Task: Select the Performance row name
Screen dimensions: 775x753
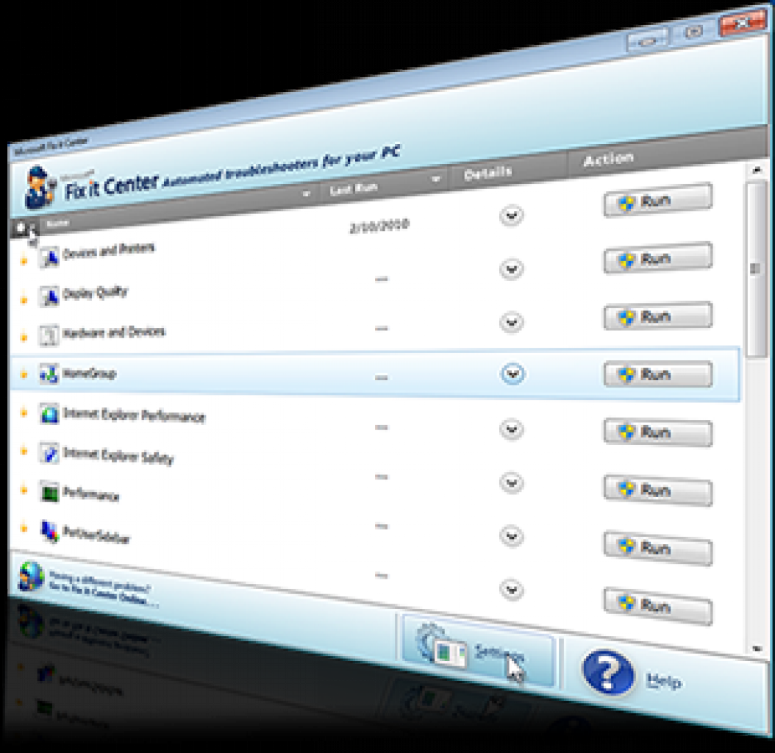Action: click(91, 494)
